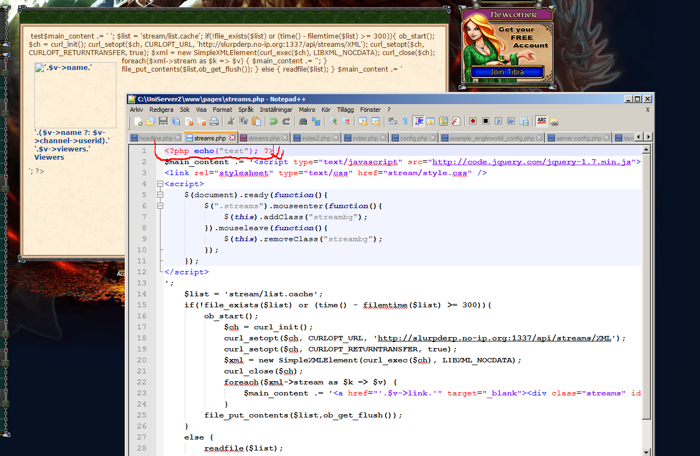
Task: Click the broken stream image thumbnail
Action: (75, 95)
